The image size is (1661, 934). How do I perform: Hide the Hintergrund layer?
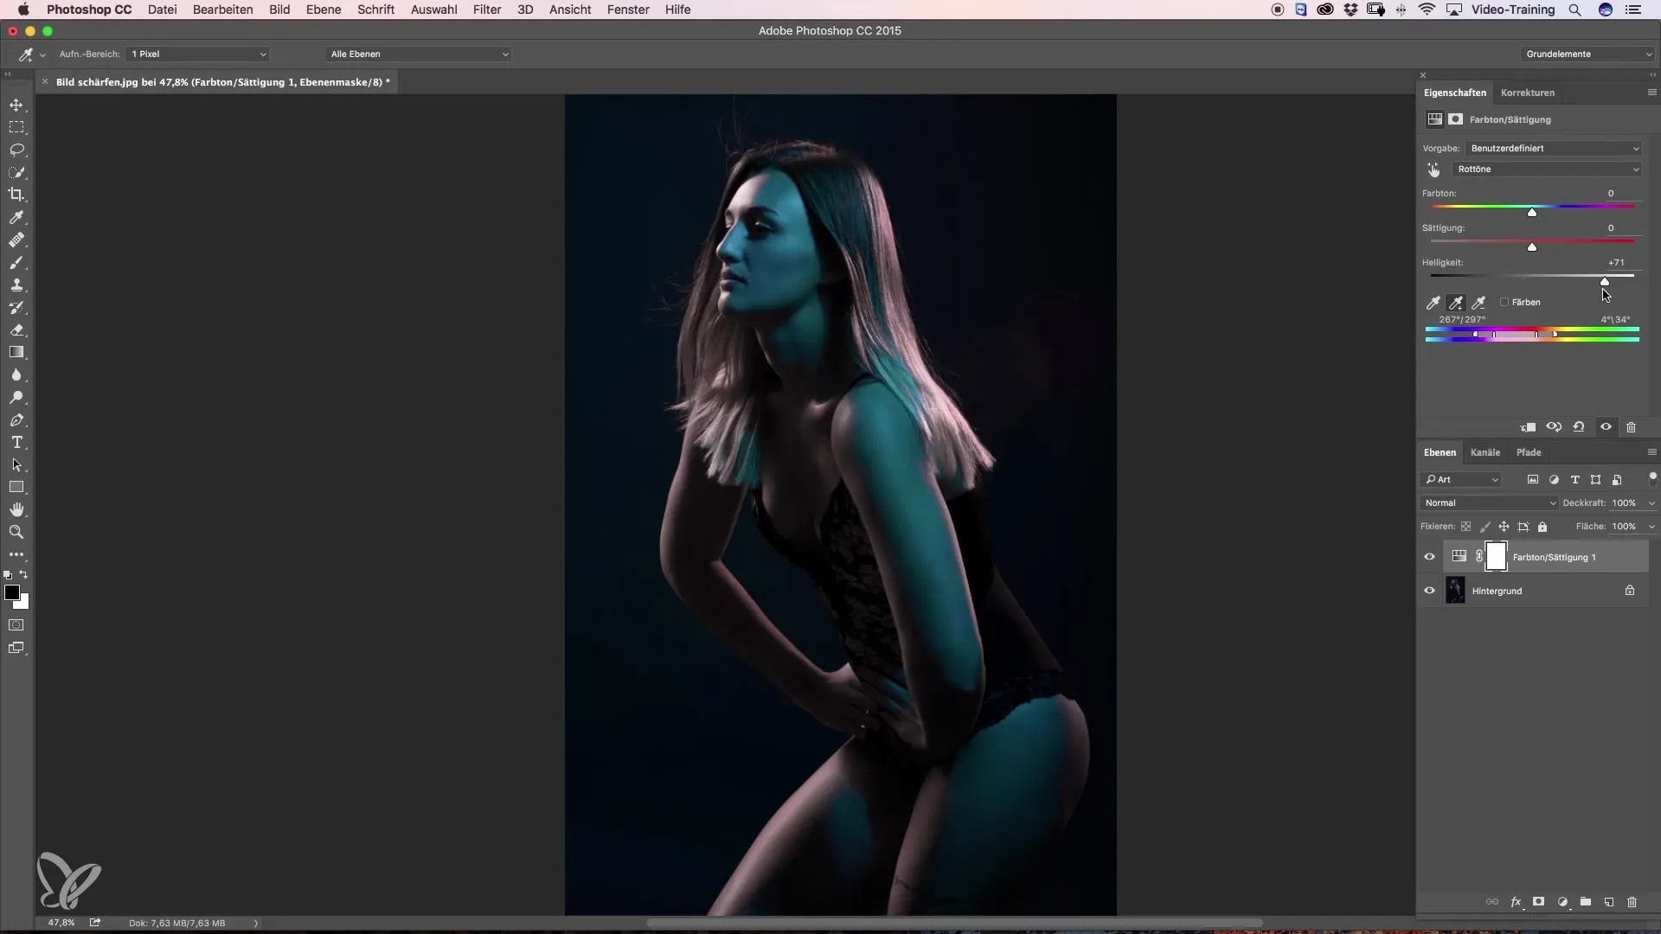1429,591
